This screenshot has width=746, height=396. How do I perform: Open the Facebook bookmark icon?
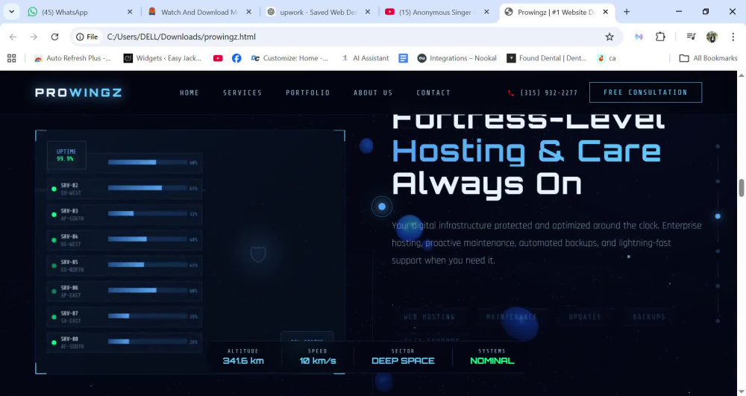pos(236,58)
